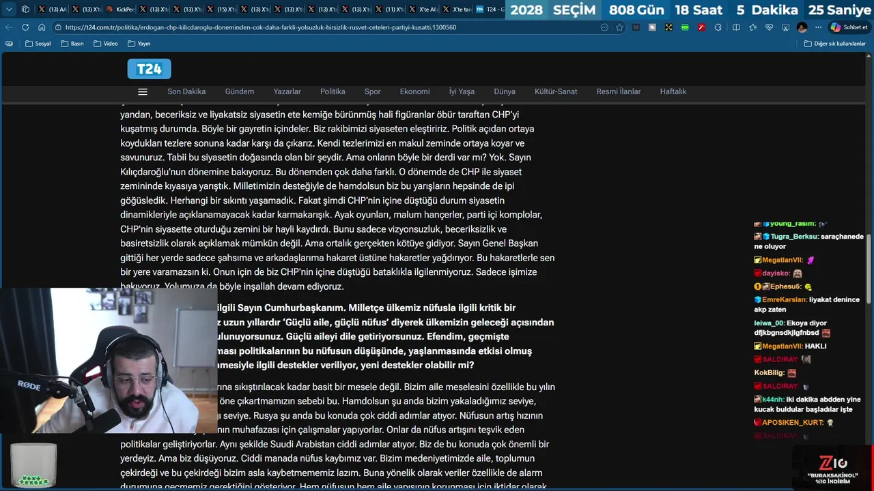874x491 pixels.
Task: View site information lock icon
Action: [58, 27]
